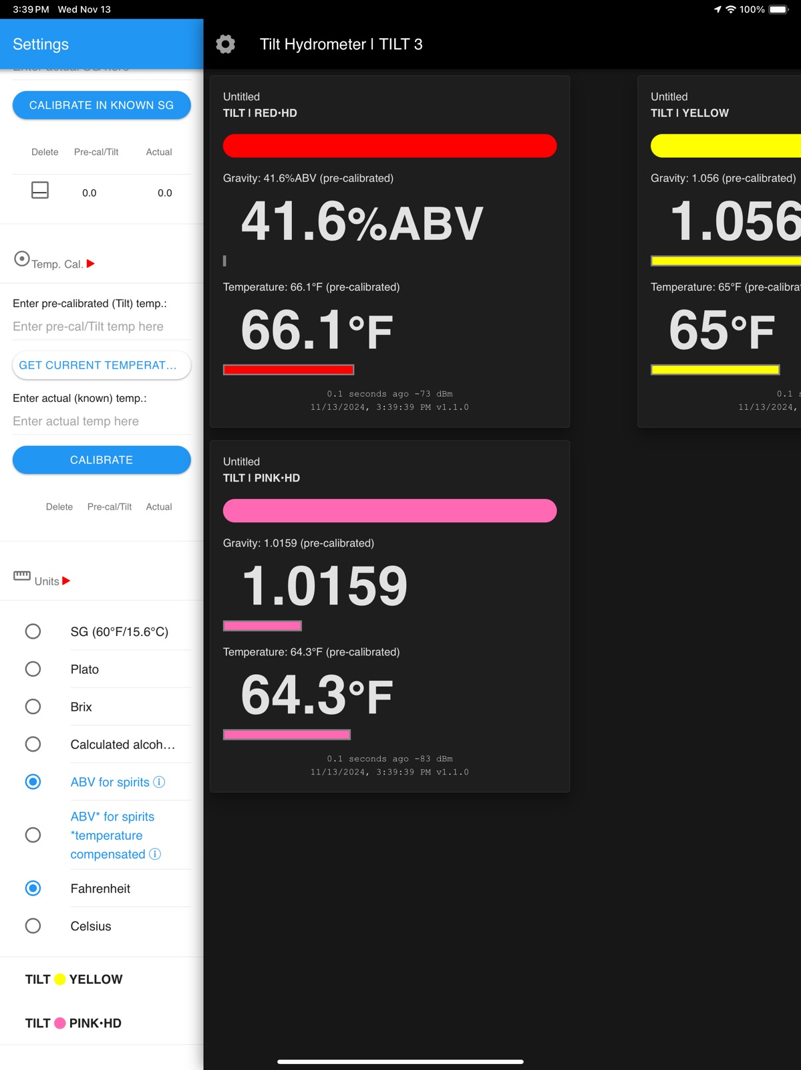Click the RED·HD red color bar
This screenshot has height=1070, width=801.
click(389, 146)
